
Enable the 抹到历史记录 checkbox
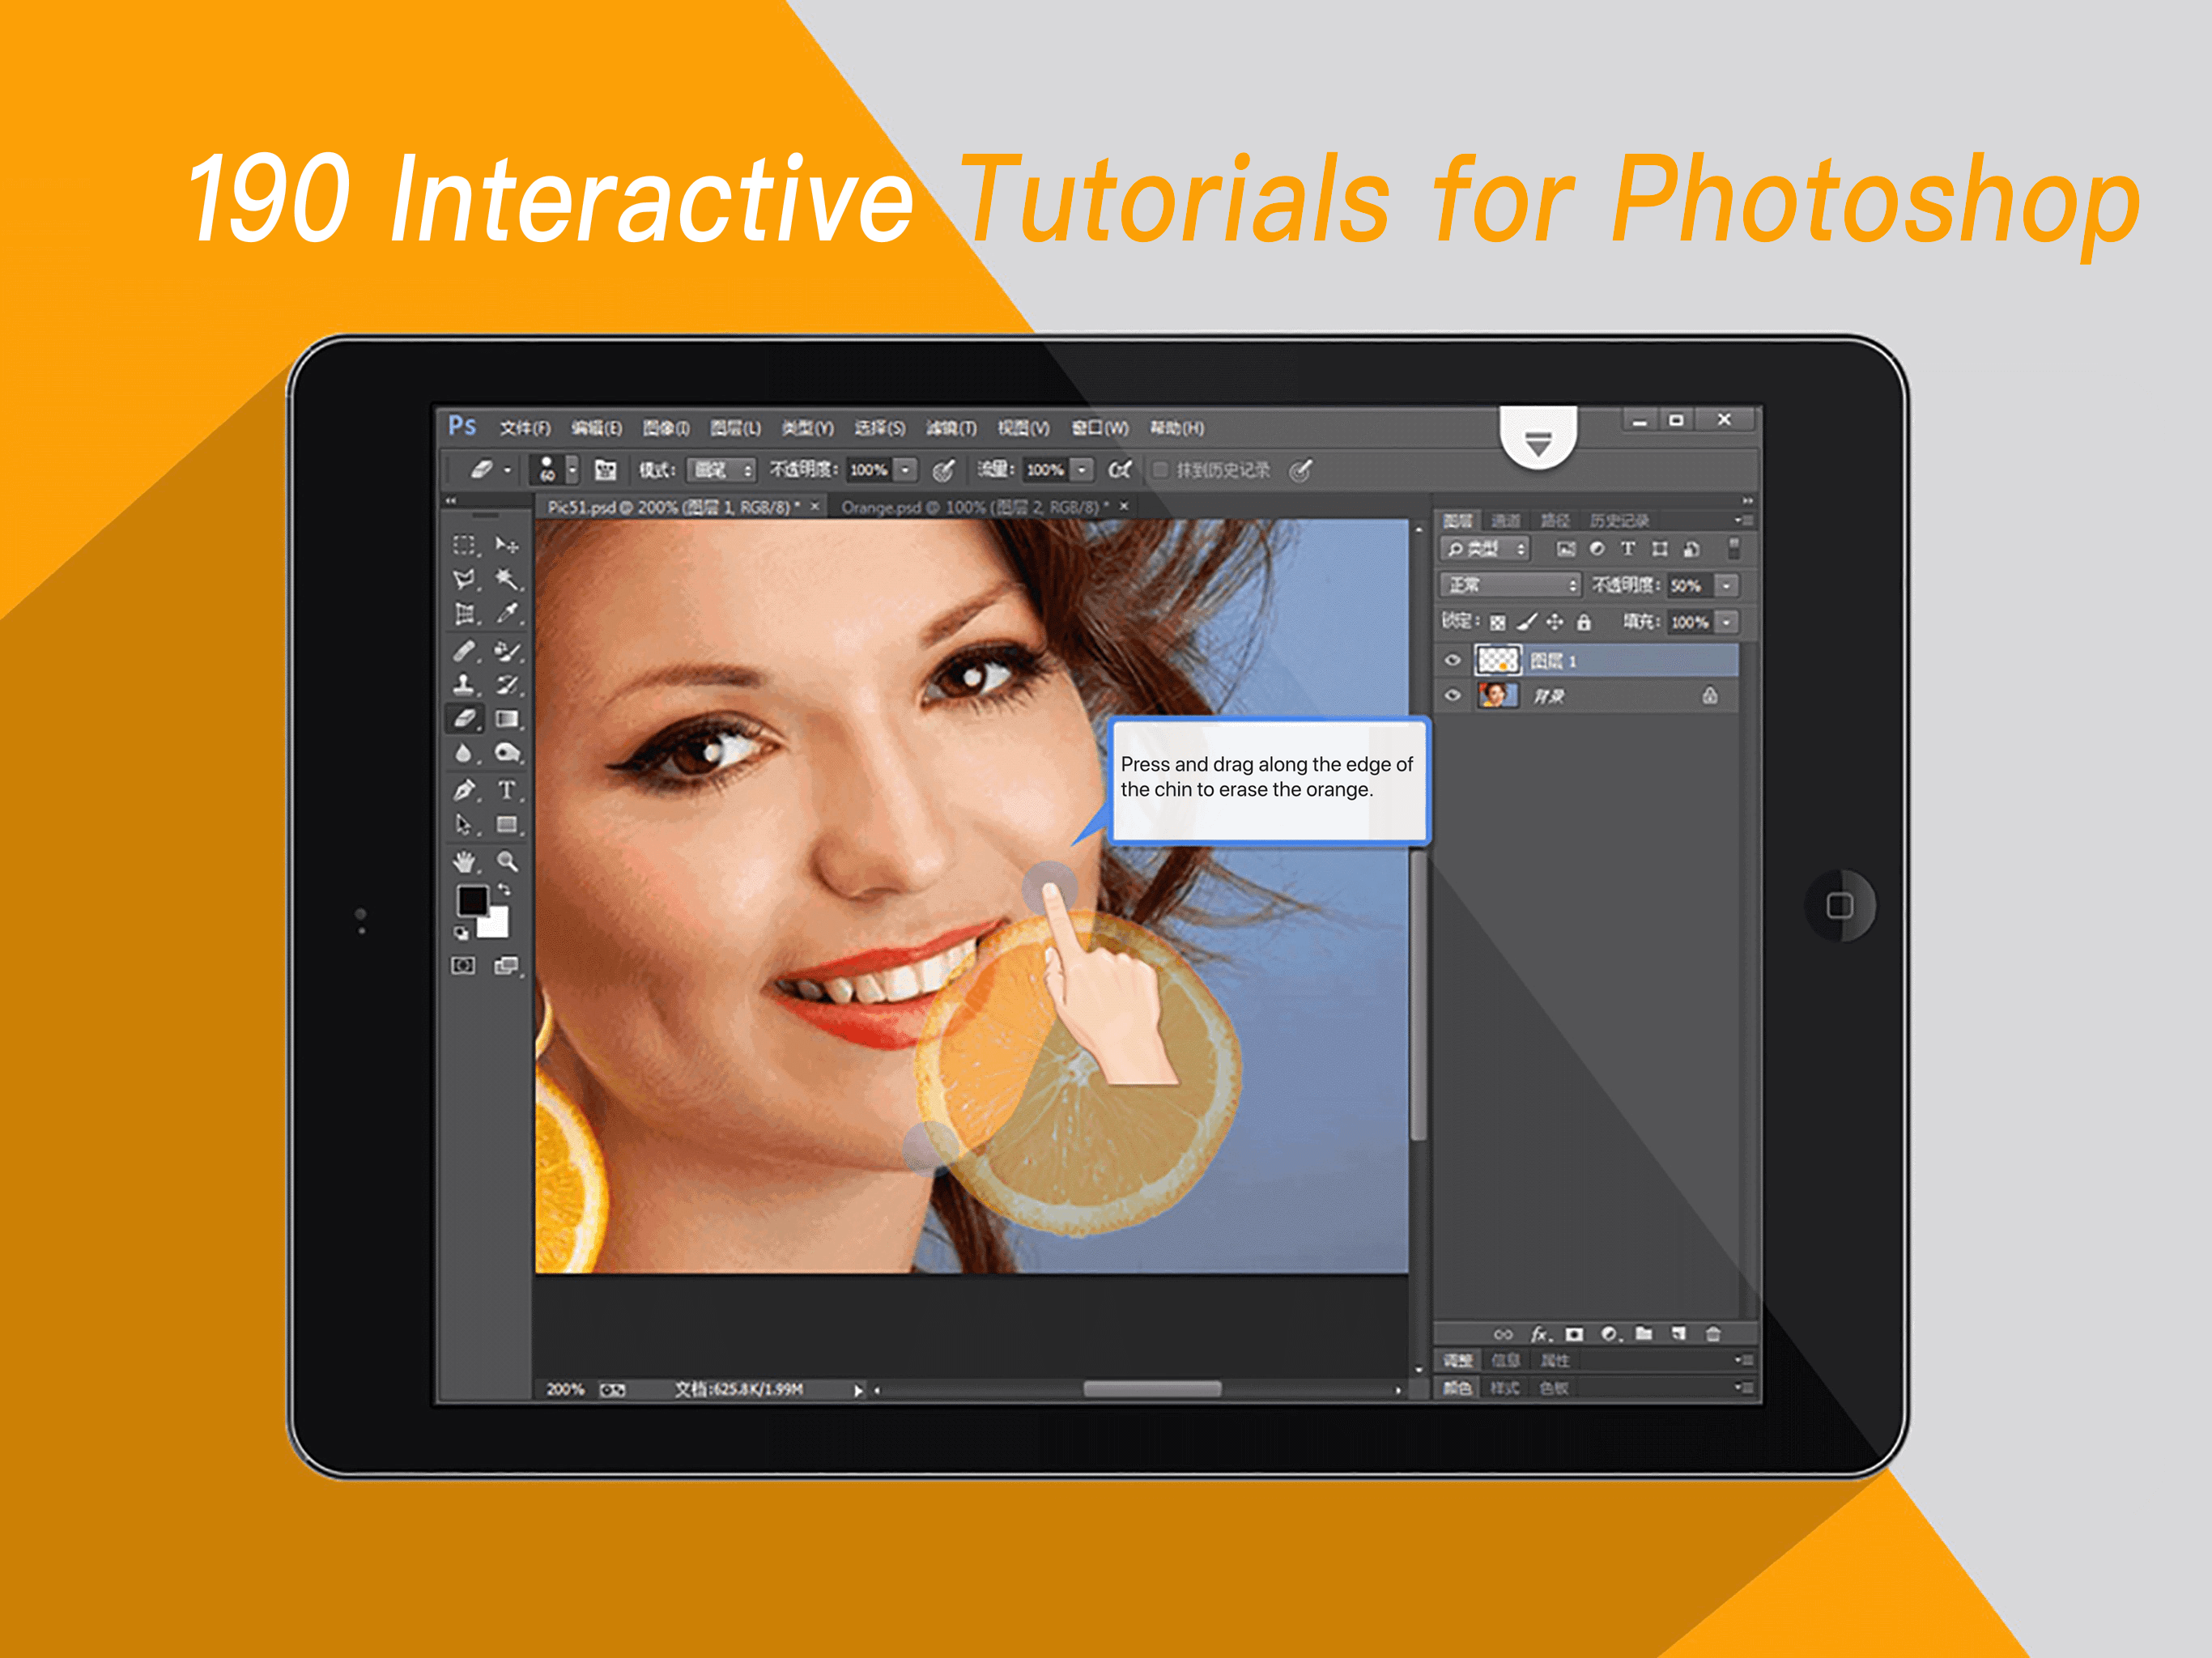(1161, 469)
